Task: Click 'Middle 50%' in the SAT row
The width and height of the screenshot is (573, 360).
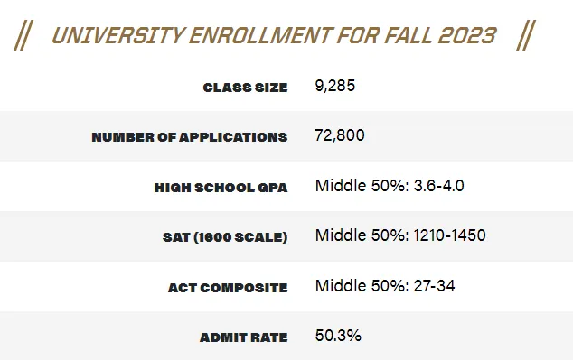Action: point(362,235)
